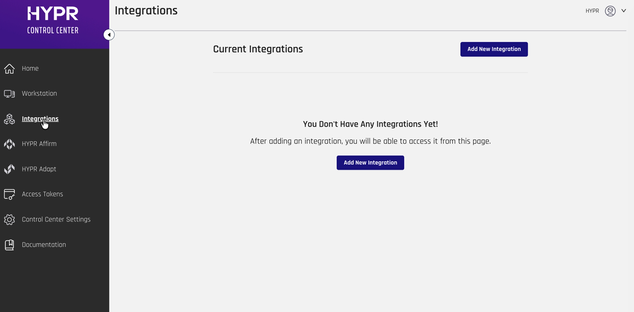This screenshot has width=634, height=312.
Task: Open the Documentation text link
Action: (x=44, y=245)
